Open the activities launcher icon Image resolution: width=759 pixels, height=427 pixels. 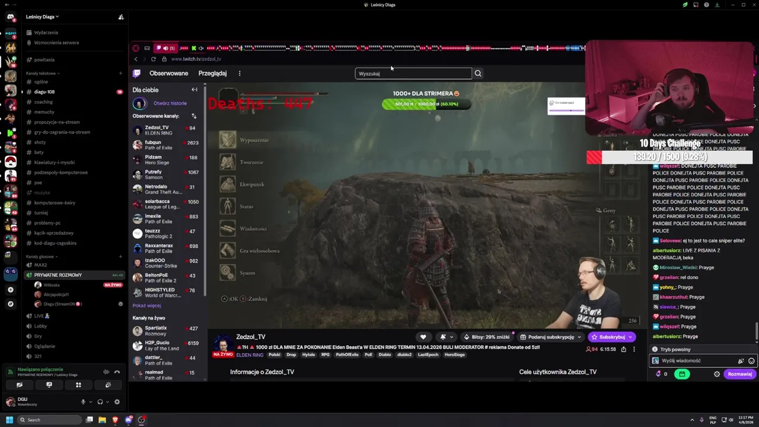click(x=78, y=385)
